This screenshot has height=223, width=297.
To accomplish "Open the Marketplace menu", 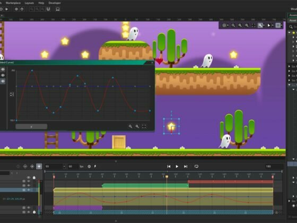I will tap(13, 3).
